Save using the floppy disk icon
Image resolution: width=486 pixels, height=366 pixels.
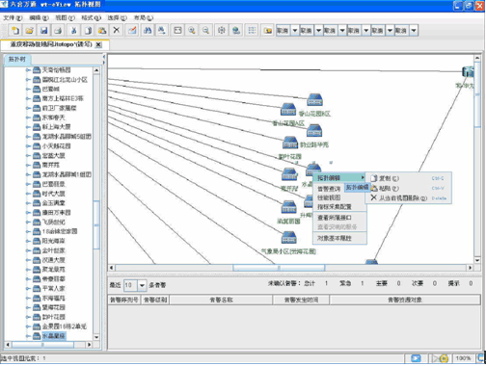coord(43,31)
